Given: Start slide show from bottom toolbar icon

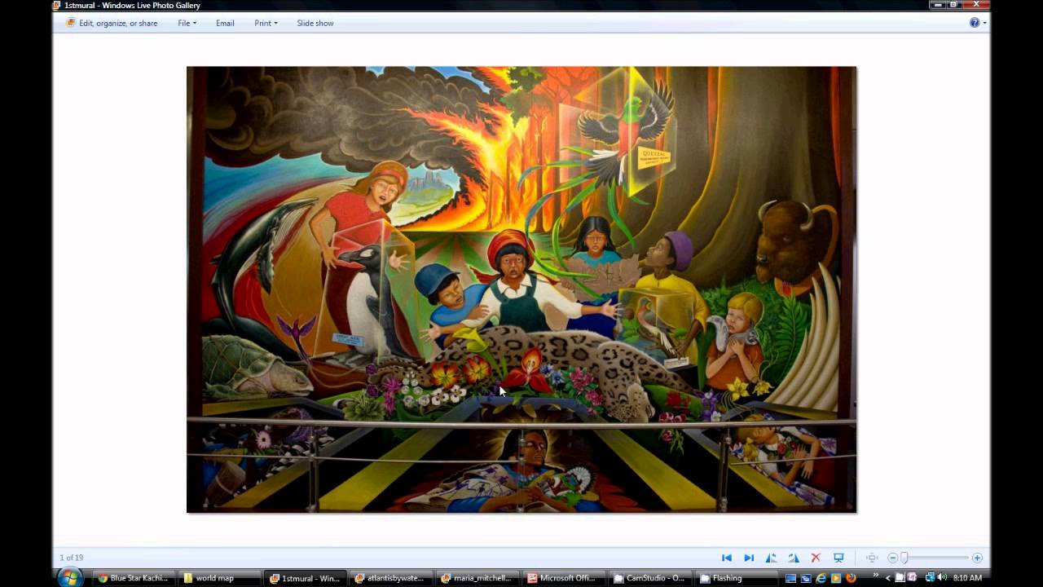Looking at the screenshot, I should 838,558.
